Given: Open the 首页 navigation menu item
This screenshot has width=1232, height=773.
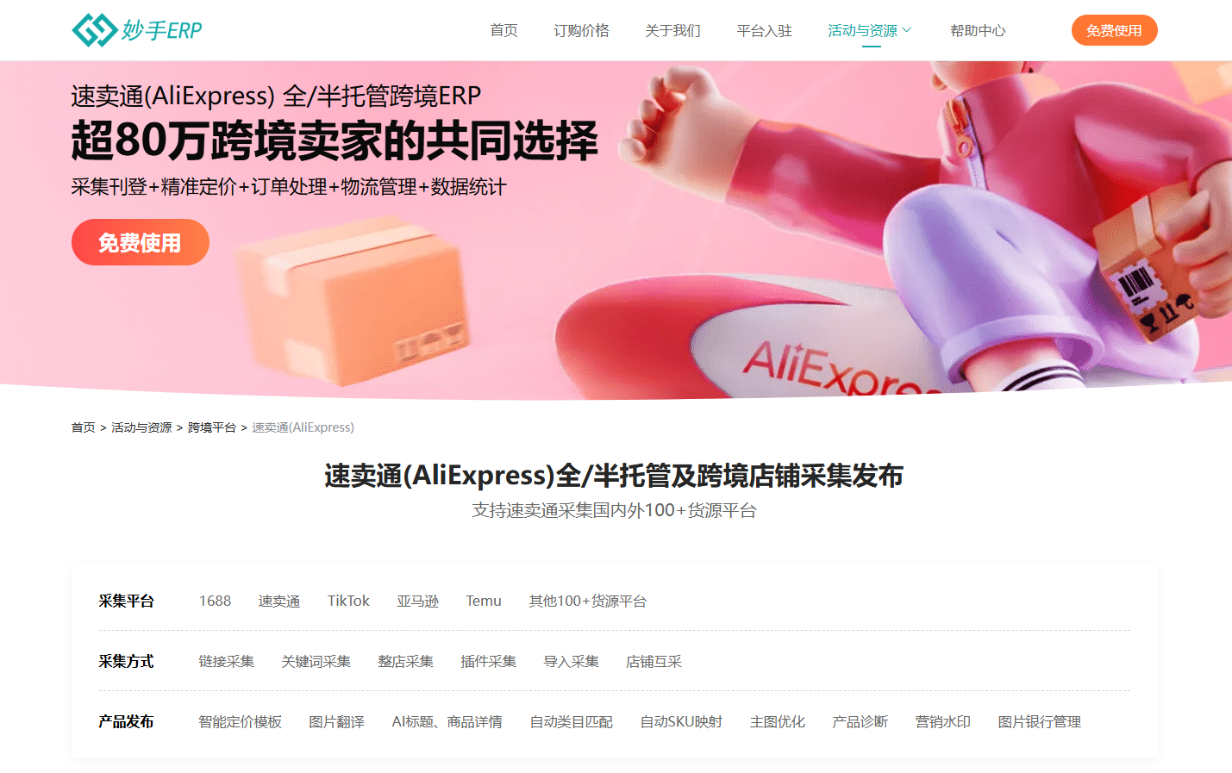Looking at the screenshot, I should 503,30.
